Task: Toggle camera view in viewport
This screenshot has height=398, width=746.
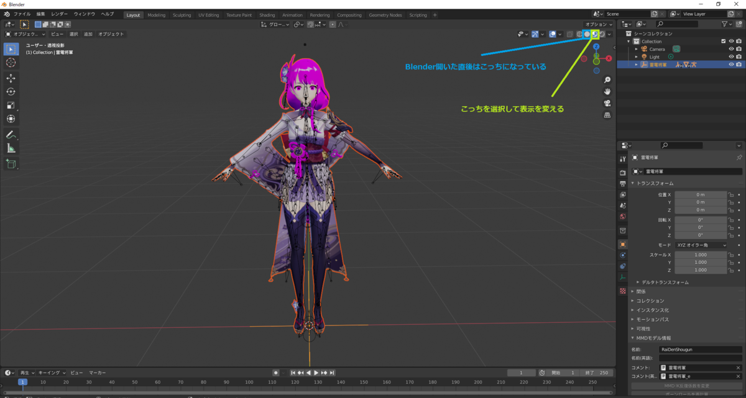Action: coord(607,104)
